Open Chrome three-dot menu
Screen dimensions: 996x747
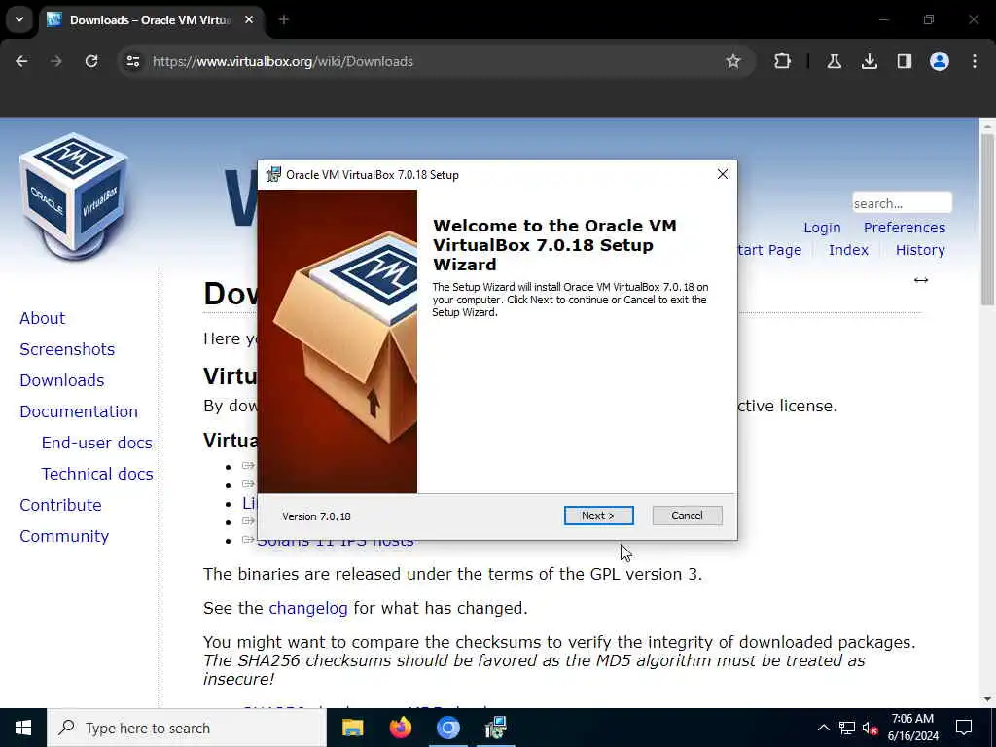[975, 61]
